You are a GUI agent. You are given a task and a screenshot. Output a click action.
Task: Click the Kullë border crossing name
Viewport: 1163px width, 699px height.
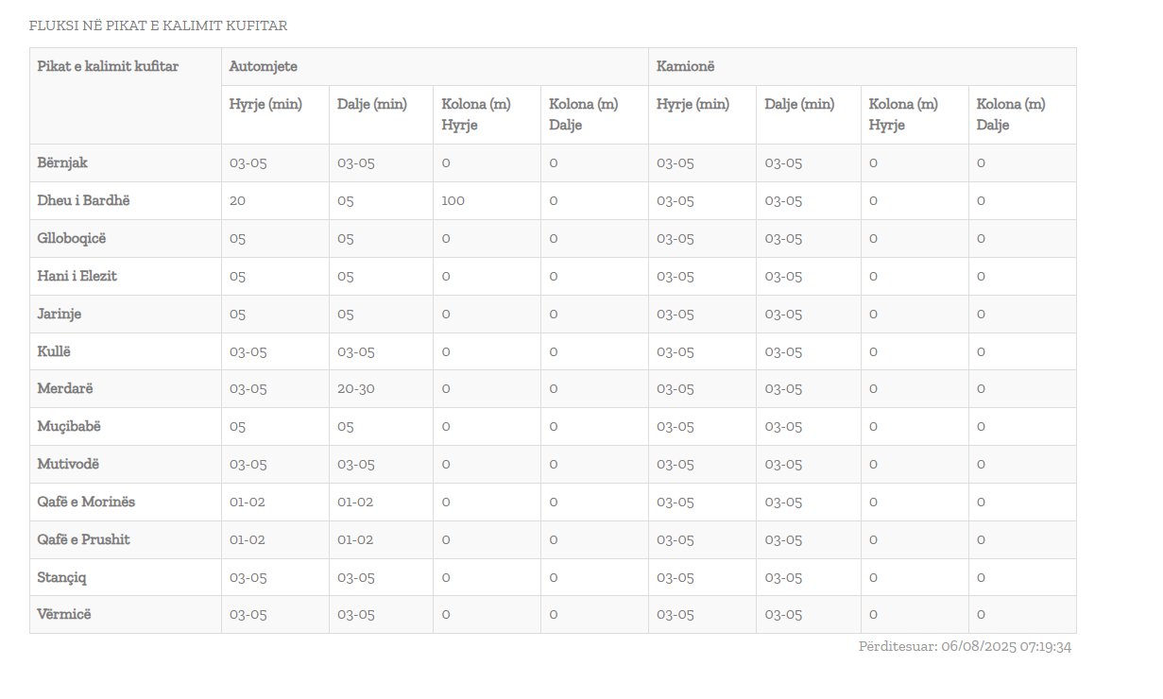pos(54,351)
